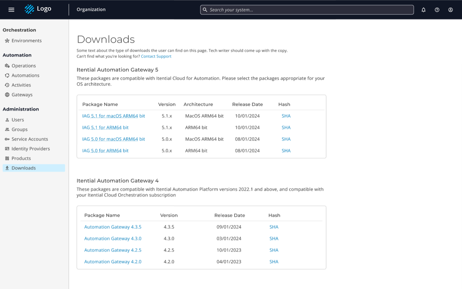The image size is (462, 289).
Task: Open SHA for IAG 5.1 for ARM64 bit
Action: tap(286, 127)
